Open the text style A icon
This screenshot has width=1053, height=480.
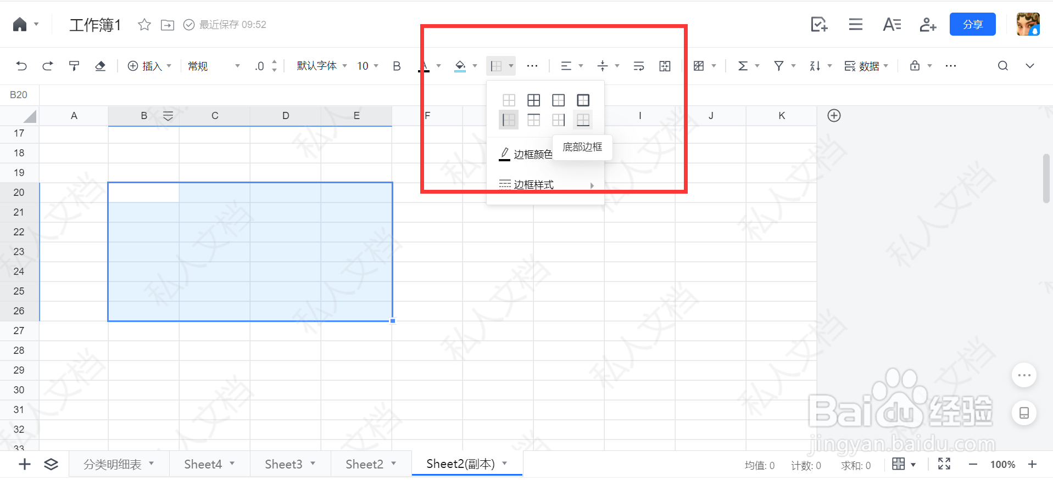point(892,24)
